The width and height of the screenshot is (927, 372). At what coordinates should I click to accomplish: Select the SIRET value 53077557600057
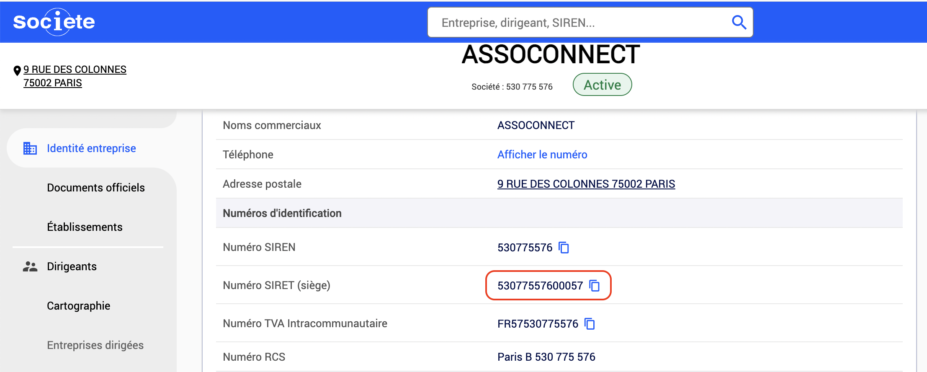[x=540, y=286]
